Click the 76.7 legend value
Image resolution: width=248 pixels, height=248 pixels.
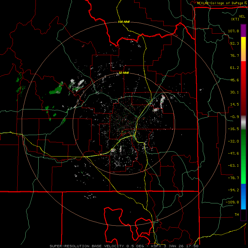coord(234,55)
